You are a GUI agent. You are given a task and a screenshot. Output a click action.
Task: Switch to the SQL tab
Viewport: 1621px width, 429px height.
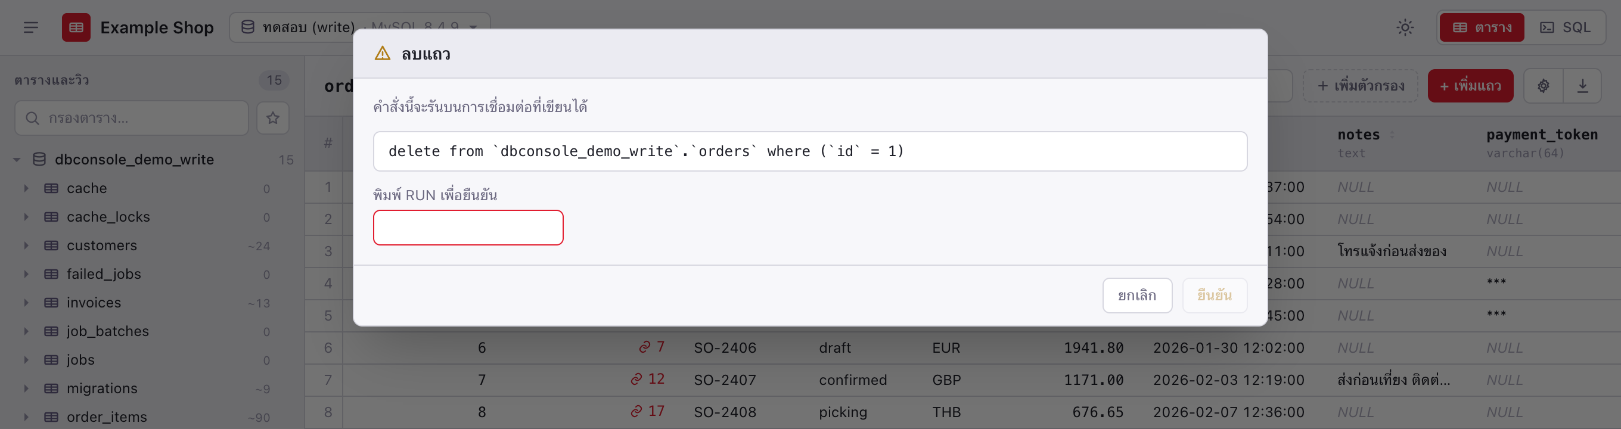pos(1566,27)
